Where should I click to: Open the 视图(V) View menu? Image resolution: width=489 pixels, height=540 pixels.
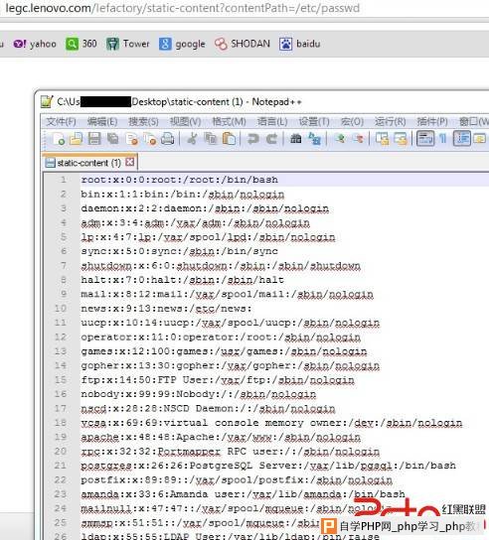[185, 121]
